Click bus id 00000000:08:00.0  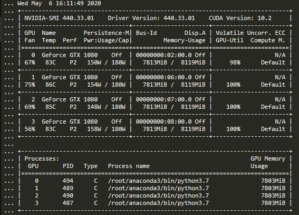pyautogui.click(x=163, y=121)
